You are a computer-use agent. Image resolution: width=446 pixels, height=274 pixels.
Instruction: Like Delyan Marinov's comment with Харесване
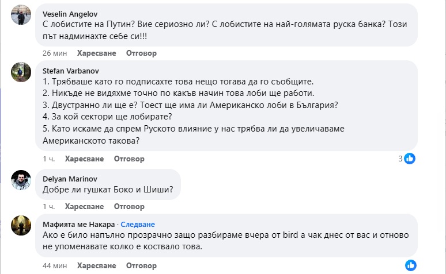84,206
